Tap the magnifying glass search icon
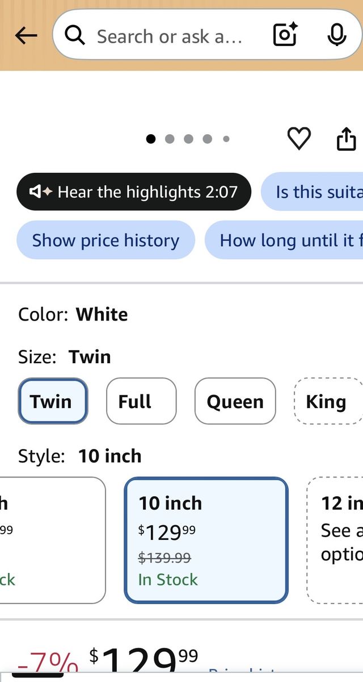Viewport: 363px width, 682px height. 75,36
